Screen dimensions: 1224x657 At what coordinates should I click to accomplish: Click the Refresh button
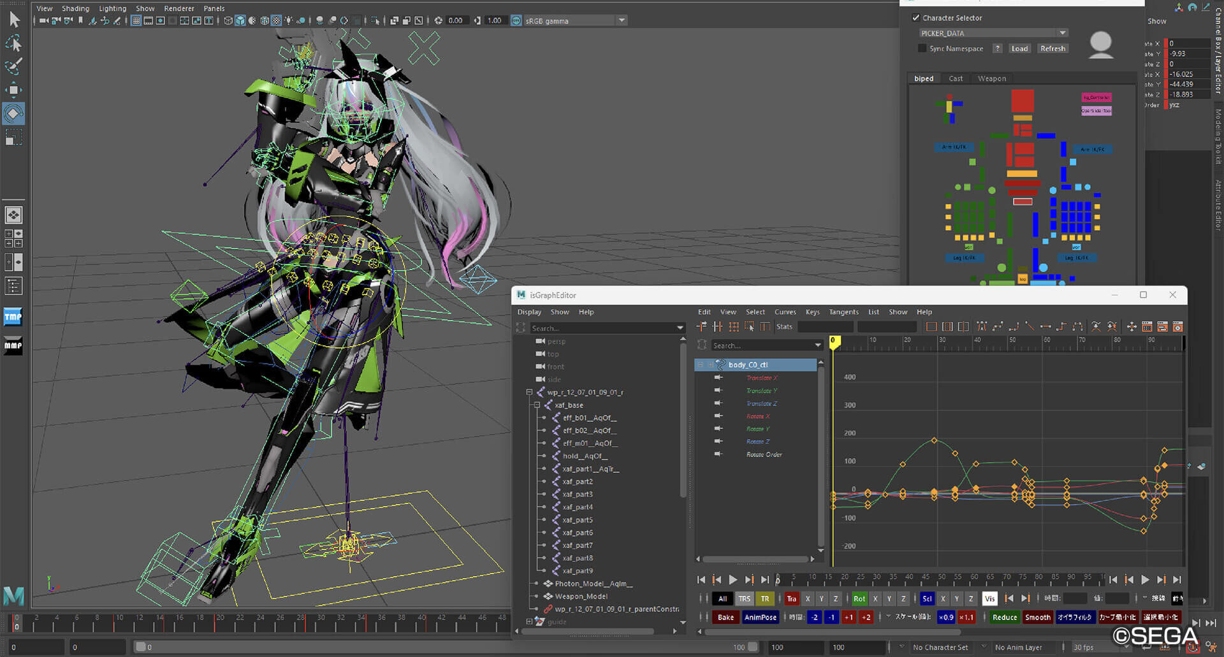pos(1053,48)
